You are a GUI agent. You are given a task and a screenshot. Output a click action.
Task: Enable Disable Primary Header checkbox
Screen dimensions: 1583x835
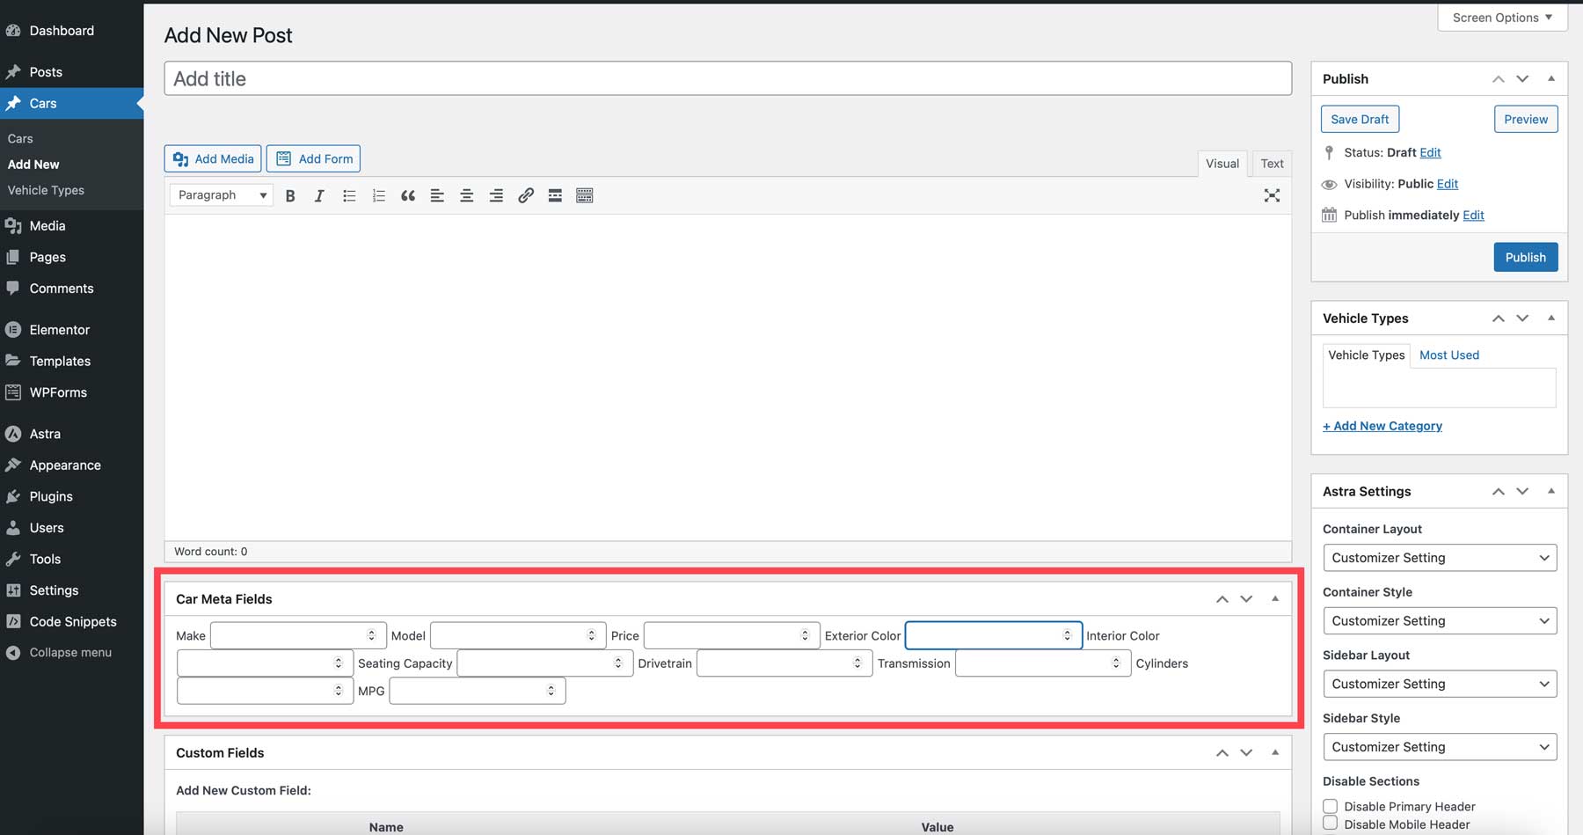1331,806
